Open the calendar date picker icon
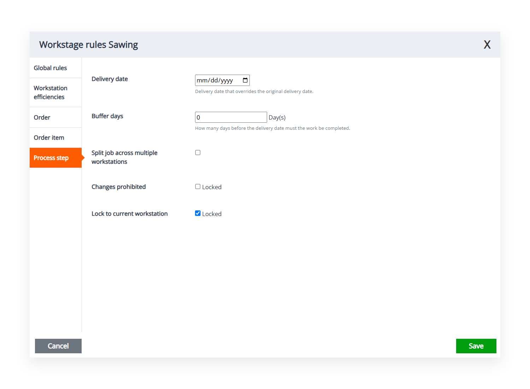 pos(245,80)
